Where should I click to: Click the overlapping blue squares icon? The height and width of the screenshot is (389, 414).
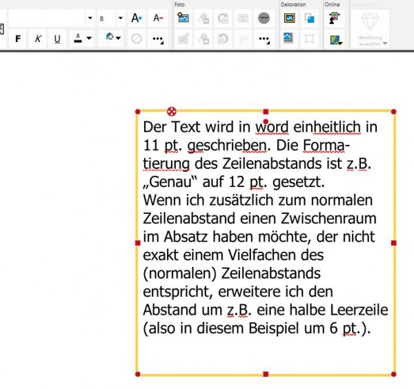pos(309,18)
